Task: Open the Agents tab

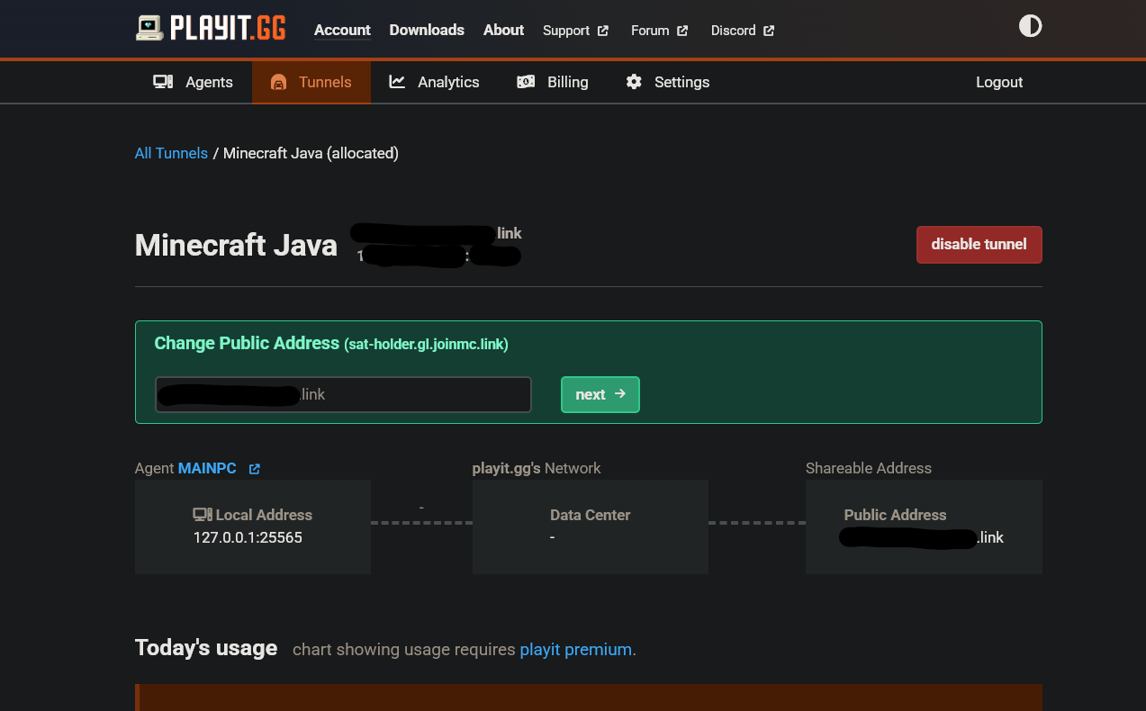Action: tap(209, 82)
